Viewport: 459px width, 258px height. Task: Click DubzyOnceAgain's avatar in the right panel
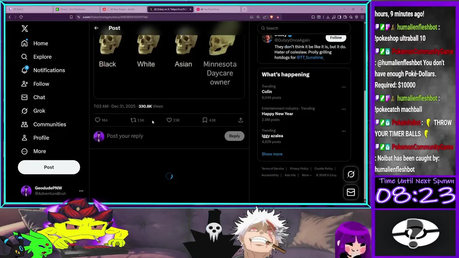pyautogui.click(x=267, y=38)
